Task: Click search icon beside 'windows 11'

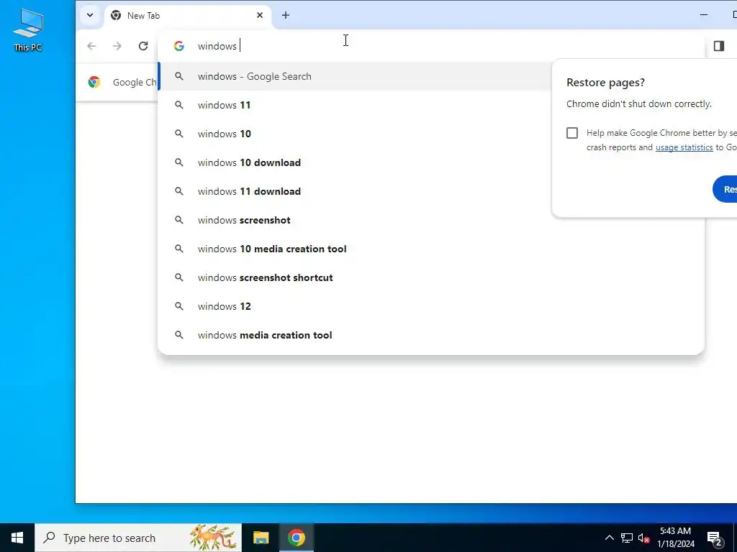Action: [179, 105]
